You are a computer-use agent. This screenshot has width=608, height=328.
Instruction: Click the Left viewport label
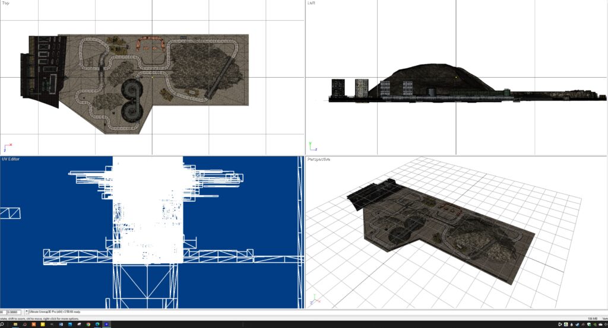click(311, 3)
